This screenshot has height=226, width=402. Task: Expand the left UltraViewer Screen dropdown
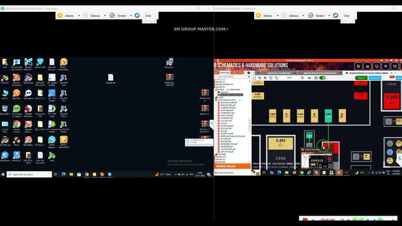pos(132,16)
